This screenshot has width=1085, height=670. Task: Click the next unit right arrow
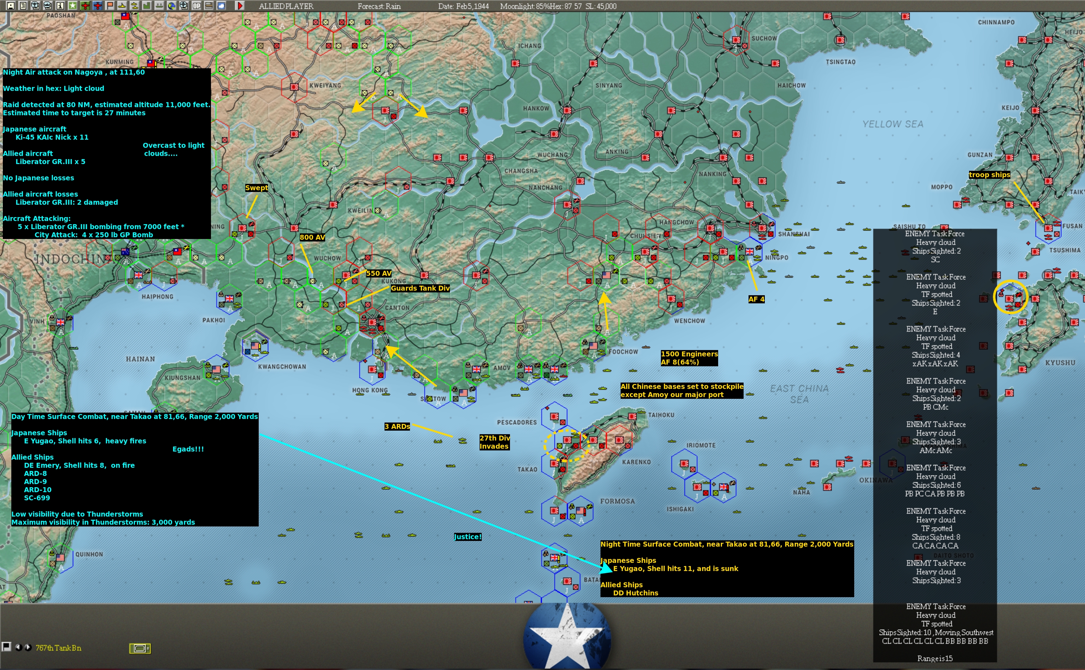28,647
